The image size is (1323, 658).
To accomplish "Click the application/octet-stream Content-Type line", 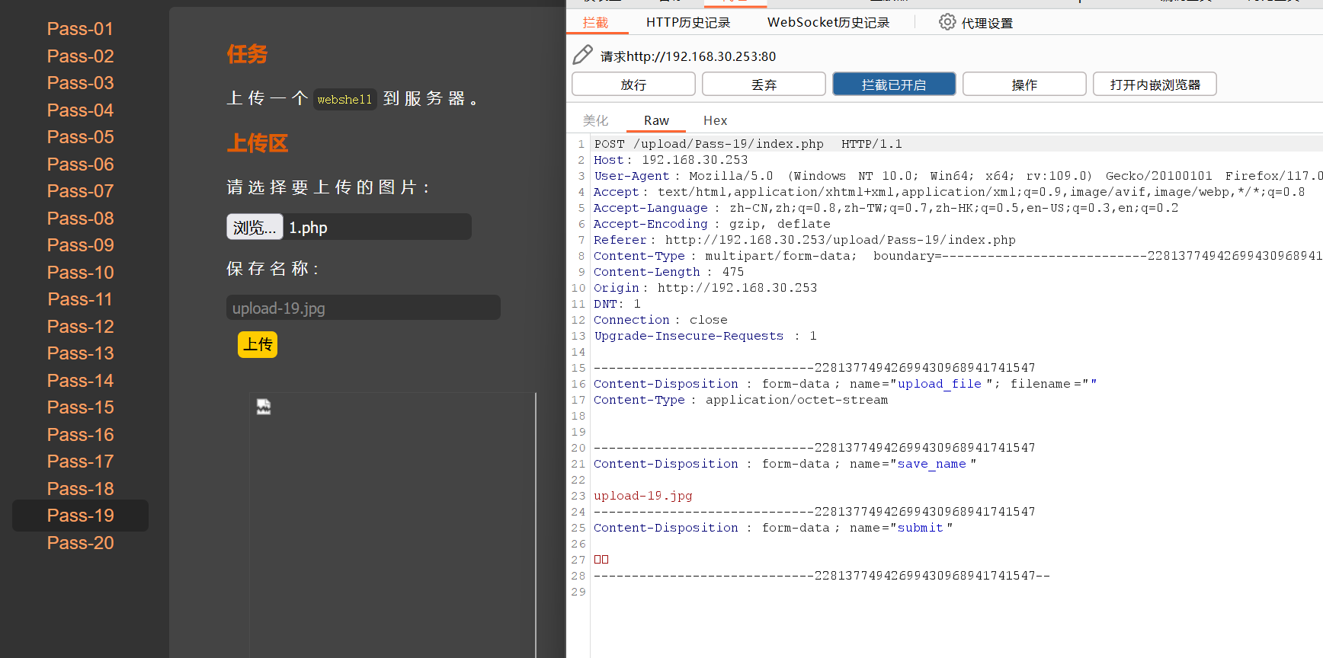I will coord(741,400).
